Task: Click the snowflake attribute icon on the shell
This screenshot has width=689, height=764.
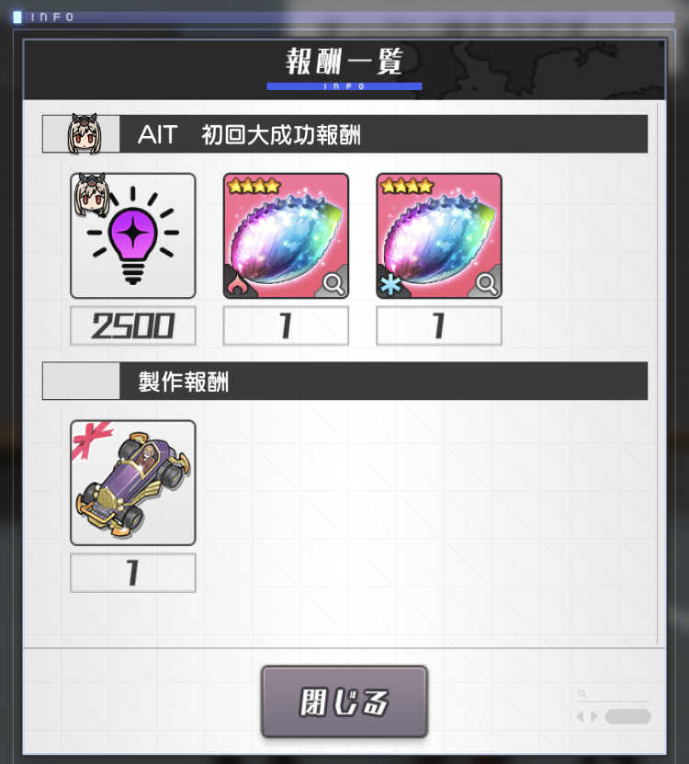Action: (x=390, y=285)
